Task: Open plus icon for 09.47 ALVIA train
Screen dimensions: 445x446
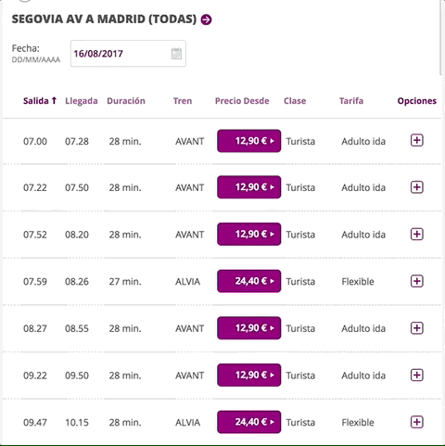Action: (416, 422)
